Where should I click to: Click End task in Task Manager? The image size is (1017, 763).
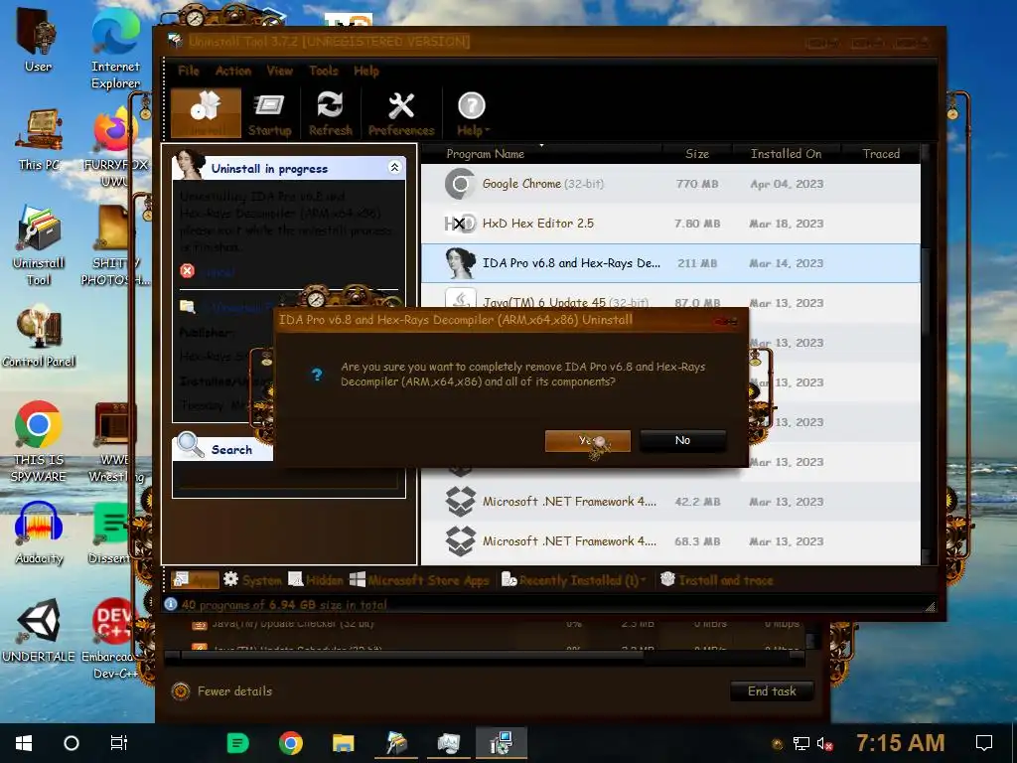pos(771,691)
